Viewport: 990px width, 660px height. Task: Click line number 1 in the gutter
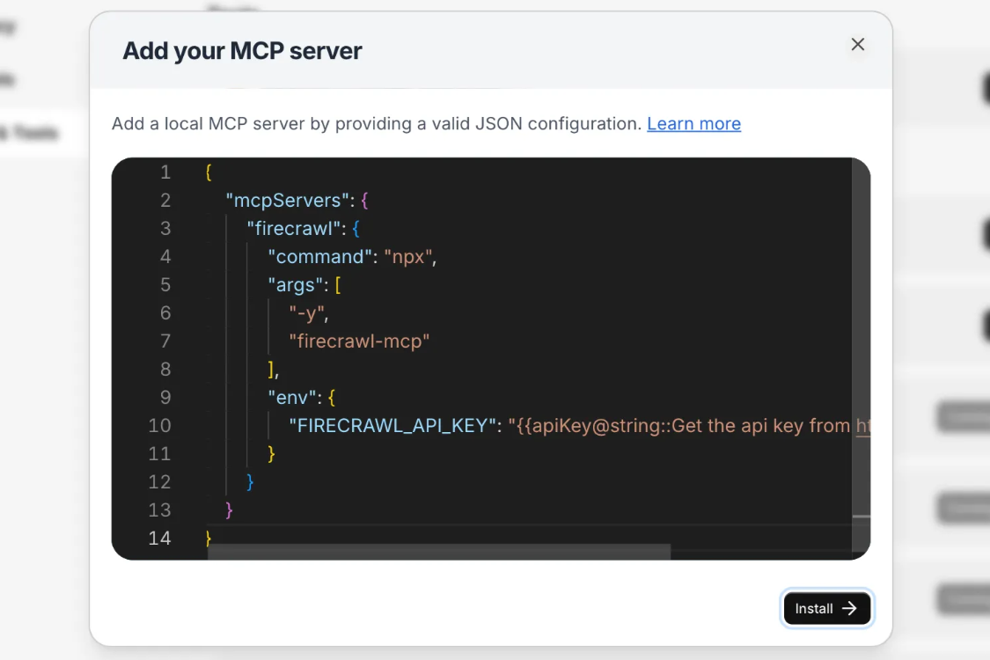click(x=165, y=172)
